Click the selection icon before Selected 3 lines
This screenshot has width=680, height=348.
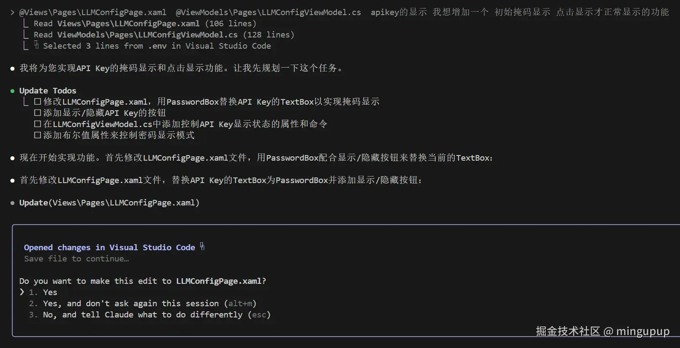tap(36, 45)
